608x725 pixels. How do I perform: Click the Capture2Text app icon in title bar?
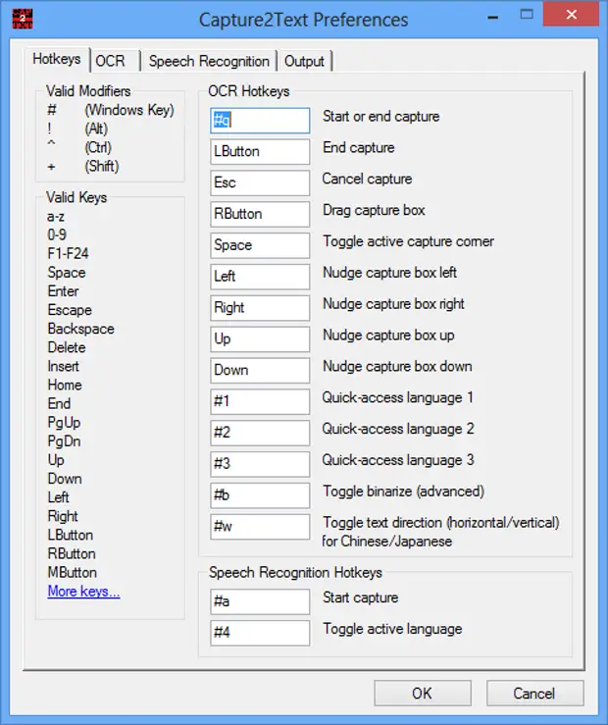[15, 18]
